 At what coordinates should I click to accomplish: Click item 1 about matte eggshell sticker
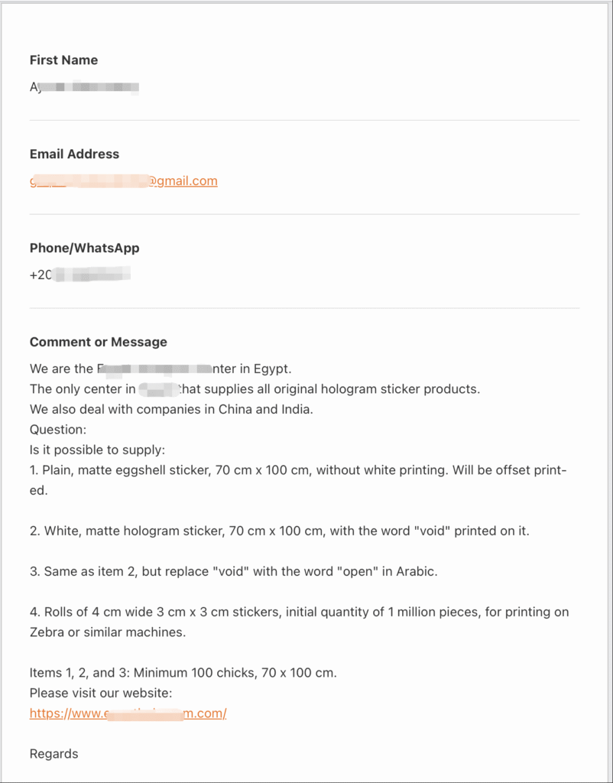298,480
